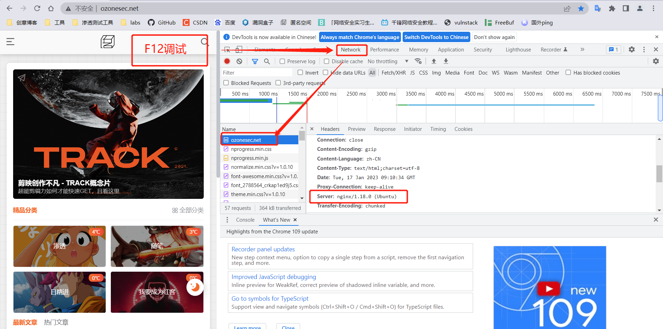Open network search magnifier in DevTools
663x329 pixels.
267,61
